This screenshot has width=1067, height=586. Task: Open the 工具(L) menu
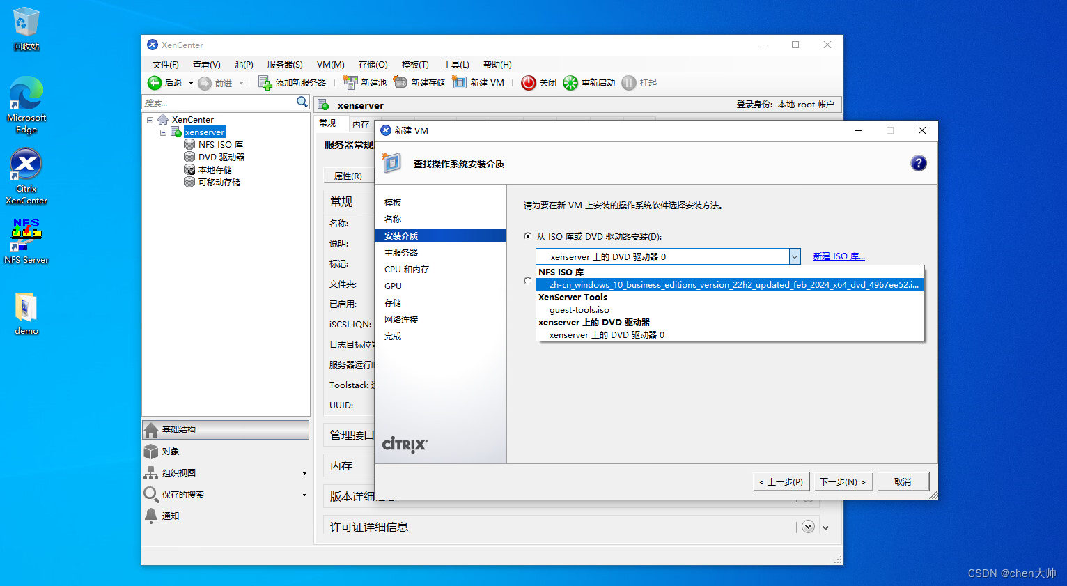(x=456, y=65)
